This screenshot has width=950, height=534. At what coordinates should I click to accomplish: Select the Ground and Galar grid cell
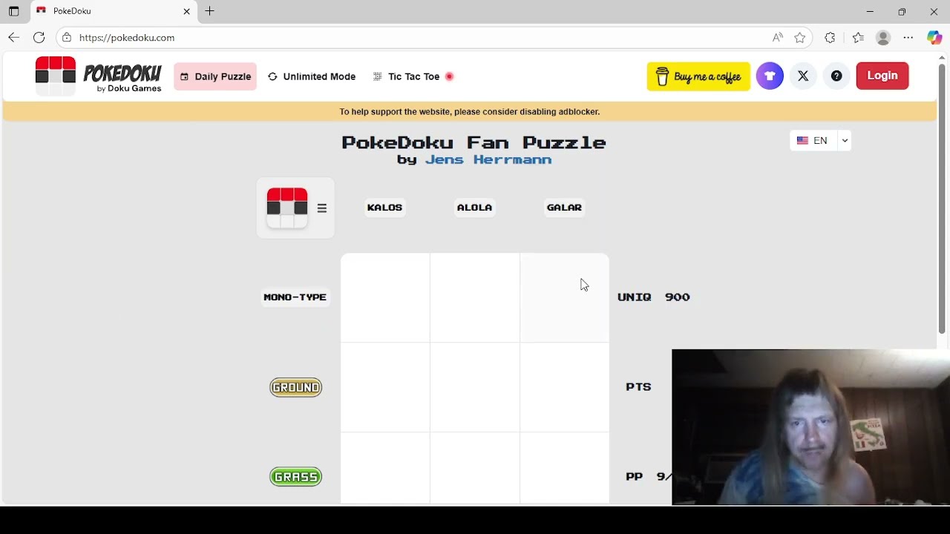tap(565, 387)
